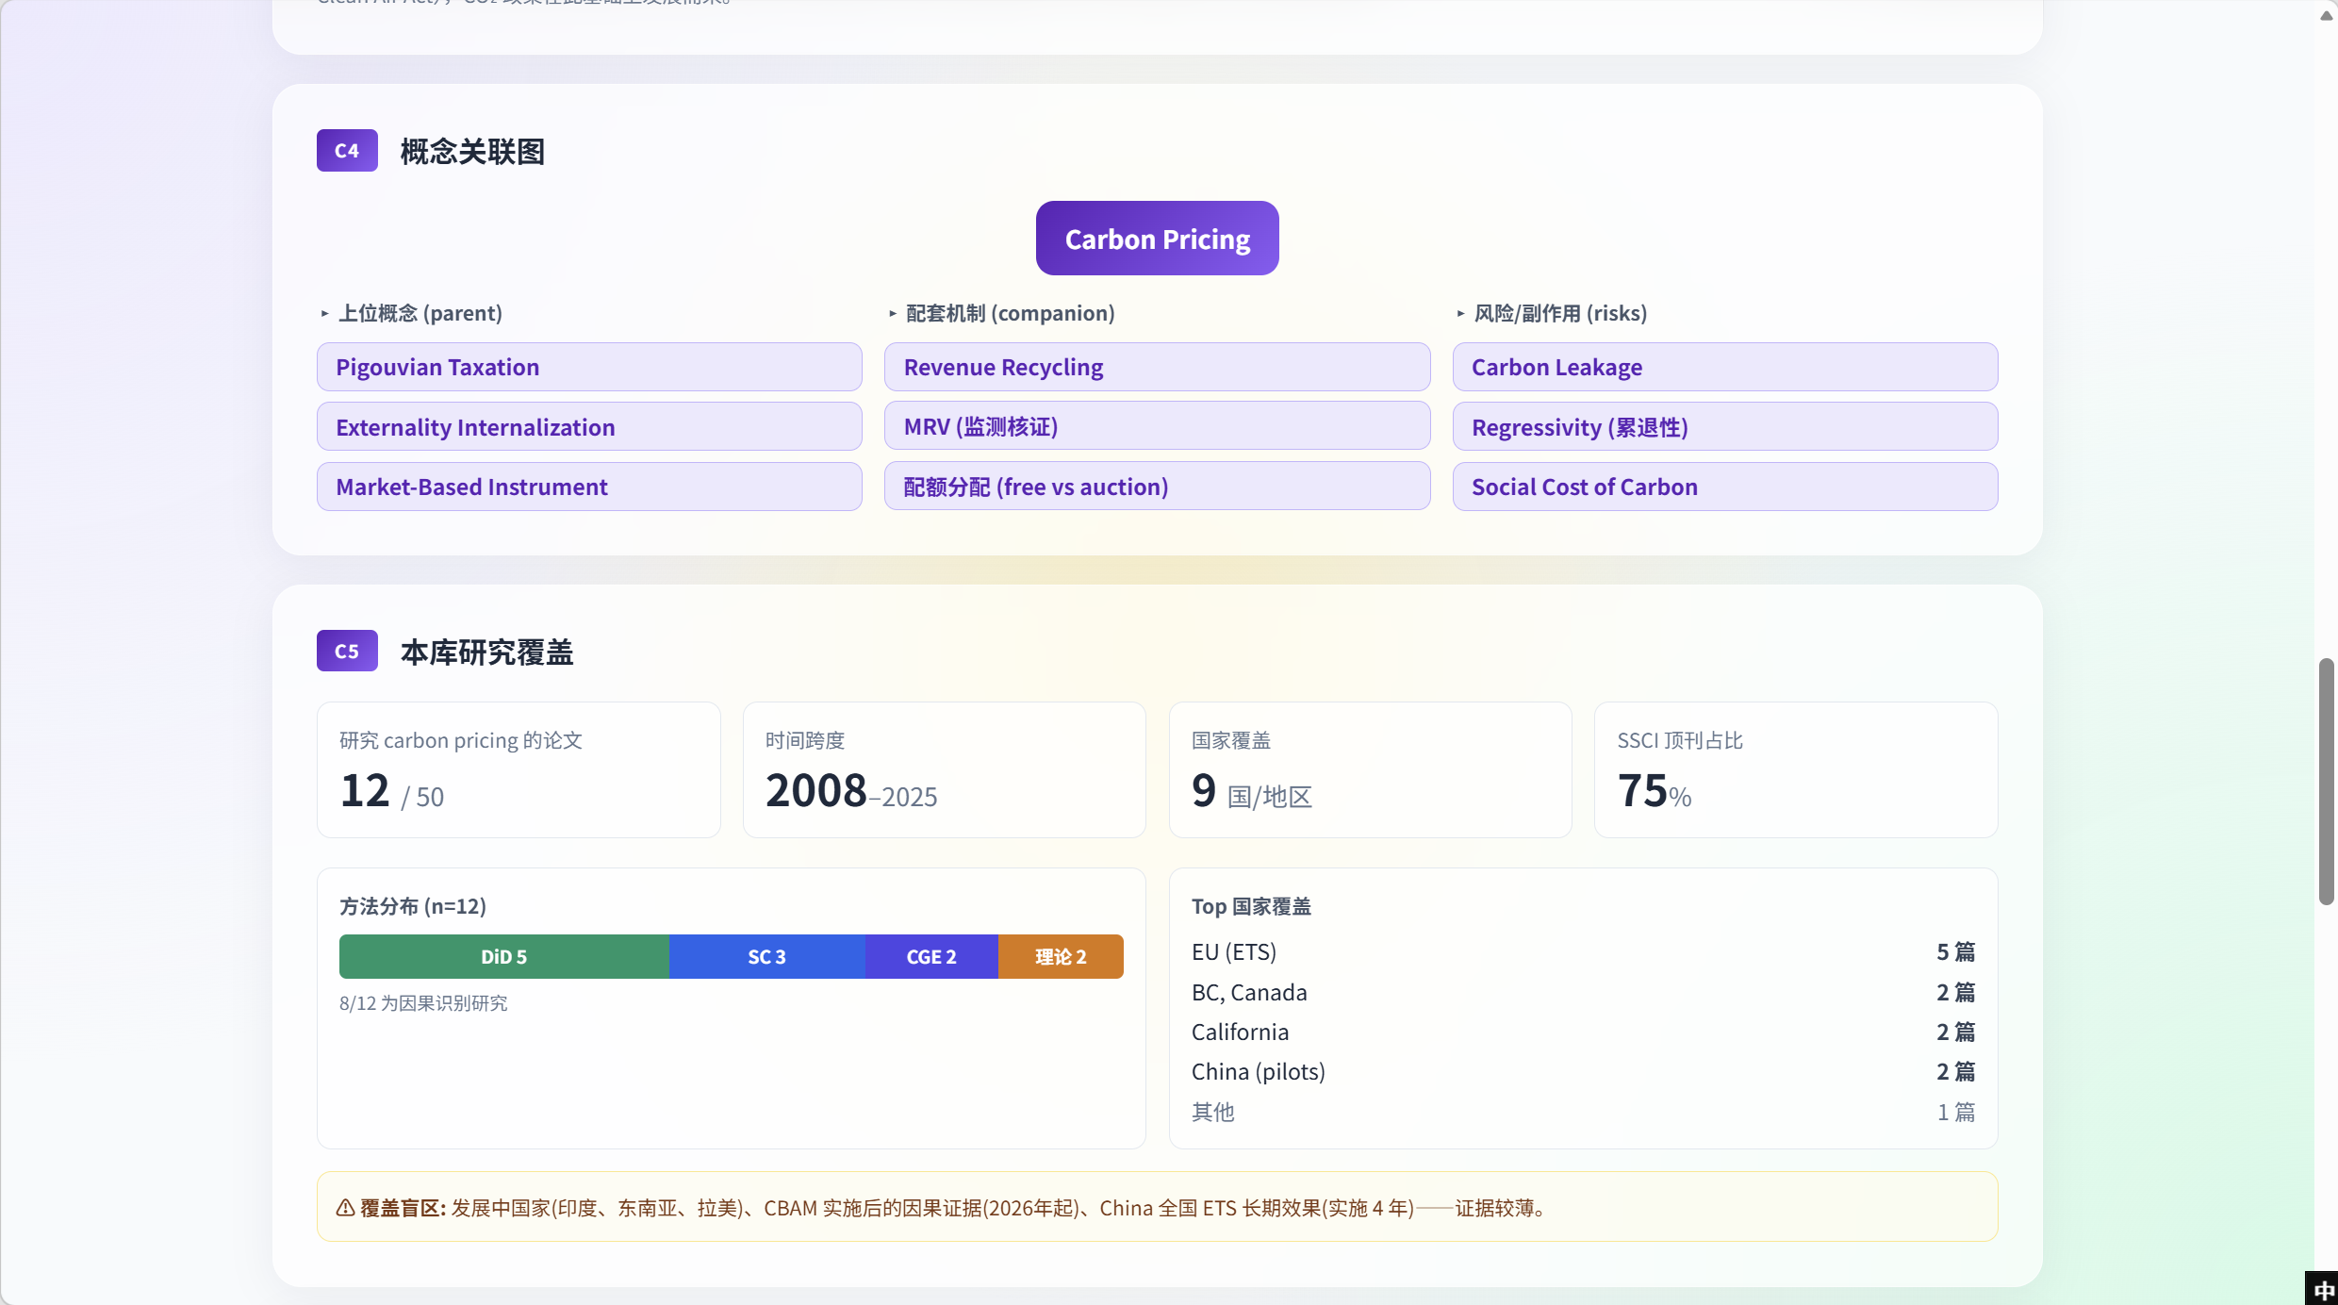Click the orange 理论 2 bar segment
This screenshot has height=1305, width=2338.
point(1061,956)
